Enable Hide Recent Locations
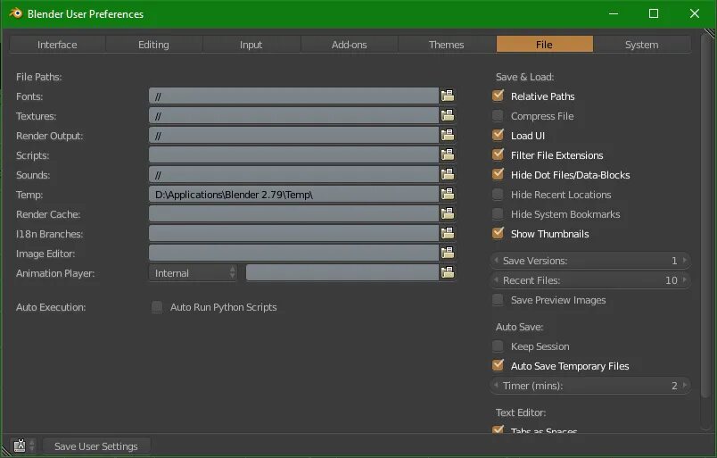The image size is (717, 458). point(498,195)
